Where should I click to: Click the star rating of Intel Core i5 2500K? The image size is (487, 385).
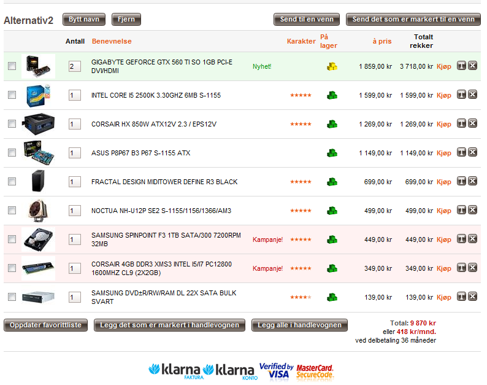click(301, 95)
